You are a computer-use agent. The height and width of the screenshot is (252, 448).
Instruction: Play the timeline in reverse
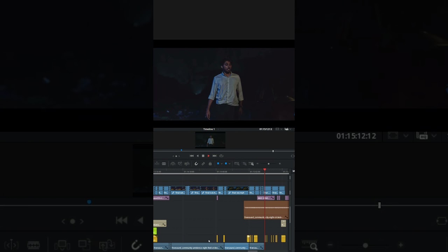197,156
